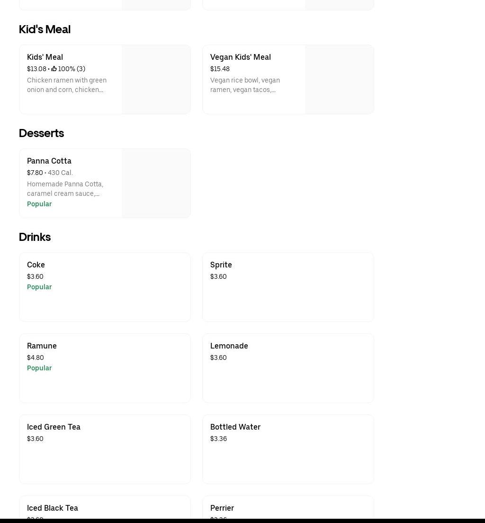Click the Popular tag under Ramune

pos(39,368)
